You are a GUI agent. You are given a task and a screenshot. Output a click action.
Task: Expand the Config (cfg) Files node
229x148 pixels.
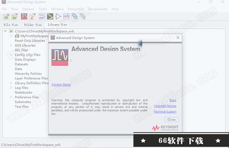click(x=11, y=55)
